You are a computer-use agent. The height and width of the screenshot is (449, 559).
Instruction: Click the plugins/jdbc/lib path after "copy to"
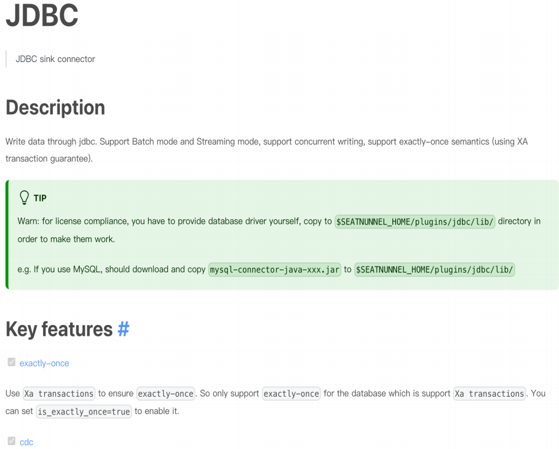(x=415, y=221)
